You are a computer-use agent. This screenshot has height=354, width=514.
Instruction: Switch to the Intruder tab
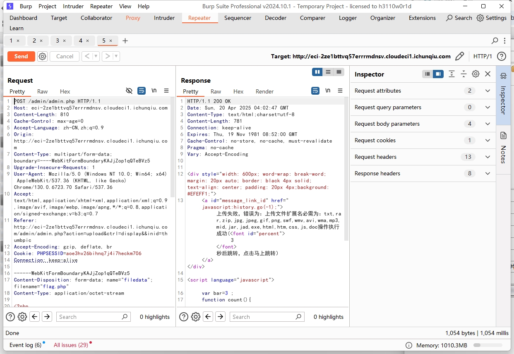tap(164, 18)
